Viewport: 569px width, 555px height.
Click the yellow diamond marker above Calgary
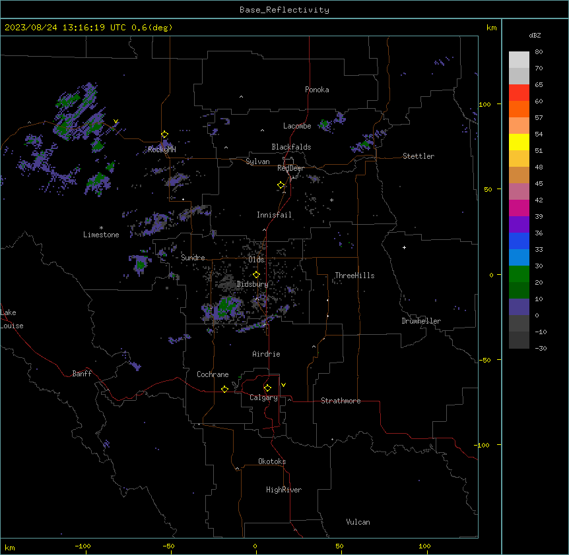click(267, 388)
